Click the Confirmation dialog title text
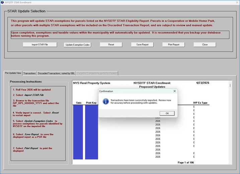240x174 pixels. [x=106, y=91]
